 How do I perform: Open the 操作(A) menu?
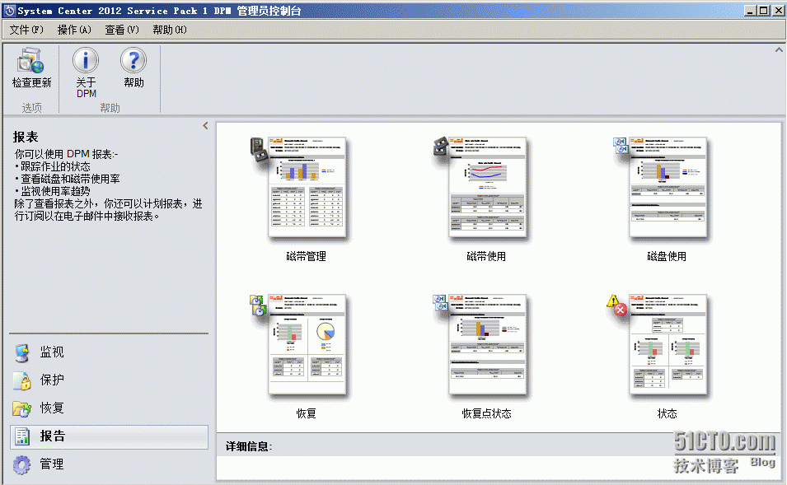pyautogui.click(x=74, y=30)
